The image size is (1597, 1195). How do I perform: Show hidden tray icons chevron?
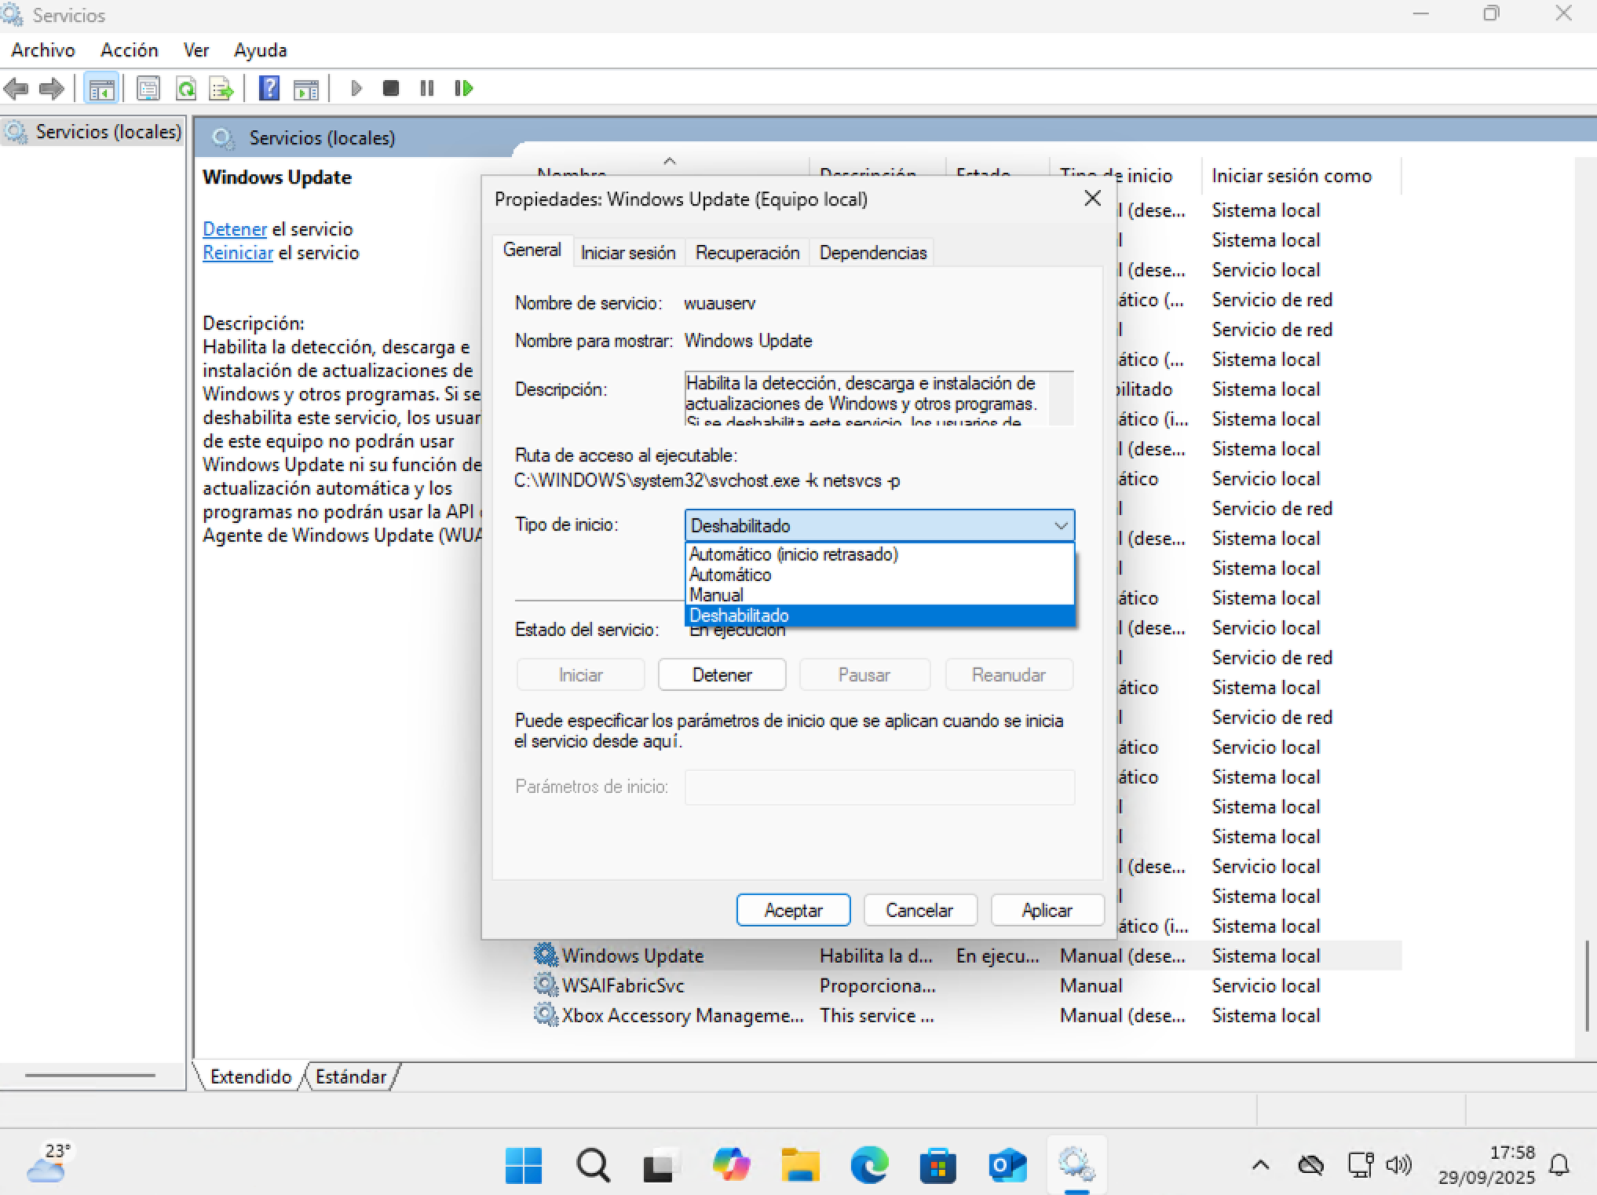point(1261,1165)
